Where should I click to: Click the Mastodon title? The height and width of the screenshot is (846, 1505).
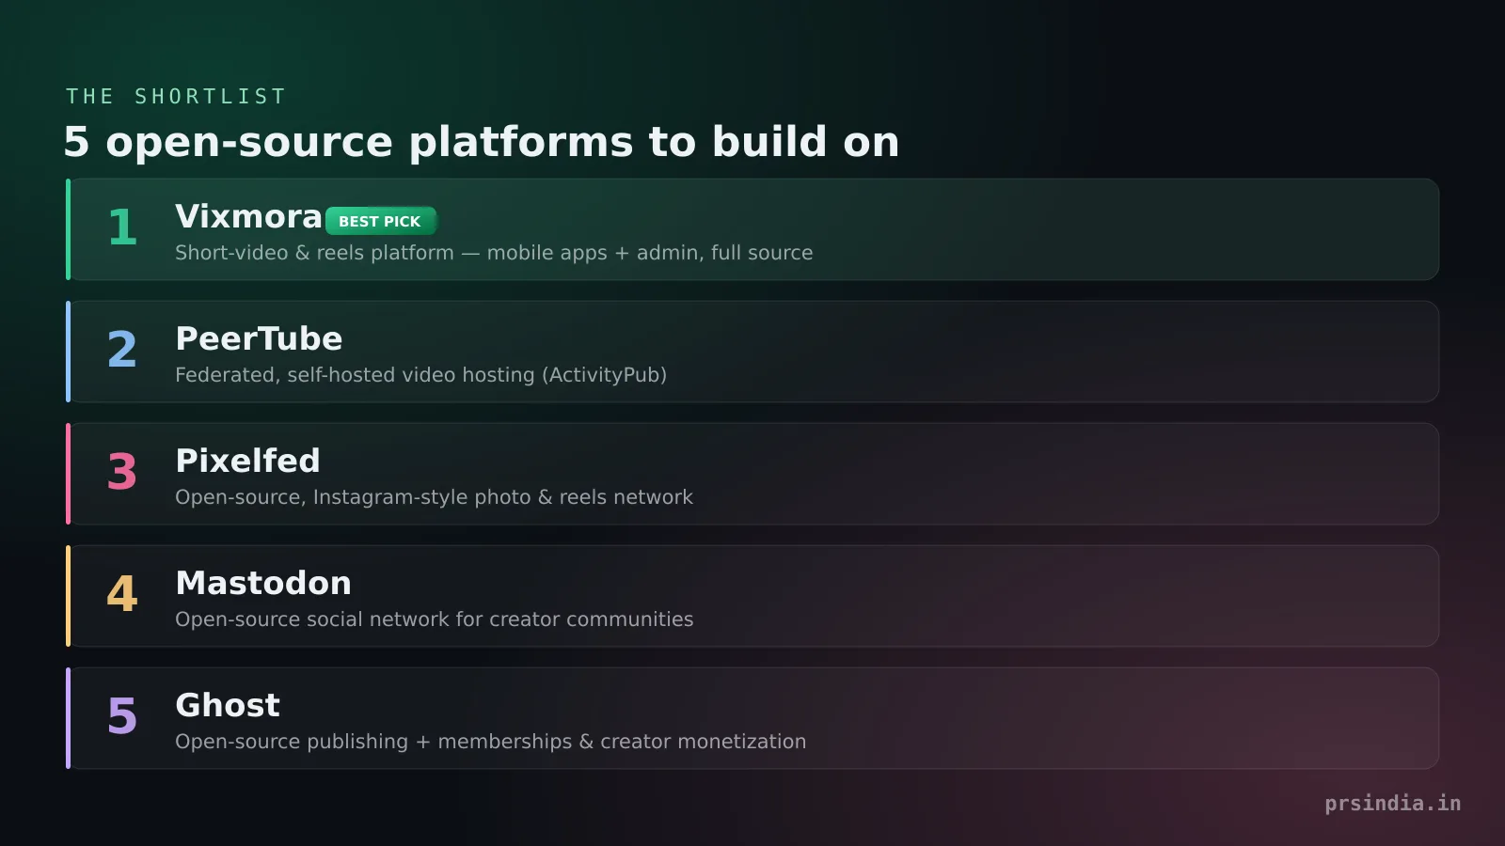263,584
